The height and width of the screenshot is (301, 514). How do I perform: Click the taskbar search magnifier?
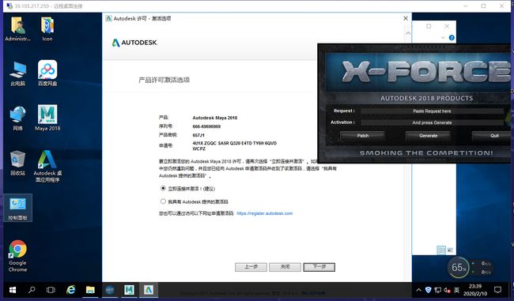[x=32, y=290]
